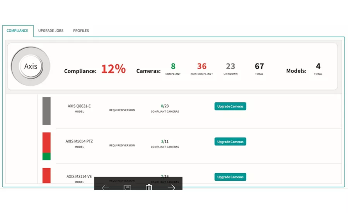Select the AXIS M5054 PTZ model name
The width and height of the screenshot is (348, 213).
pyautogui.click(x=79, y=141)
